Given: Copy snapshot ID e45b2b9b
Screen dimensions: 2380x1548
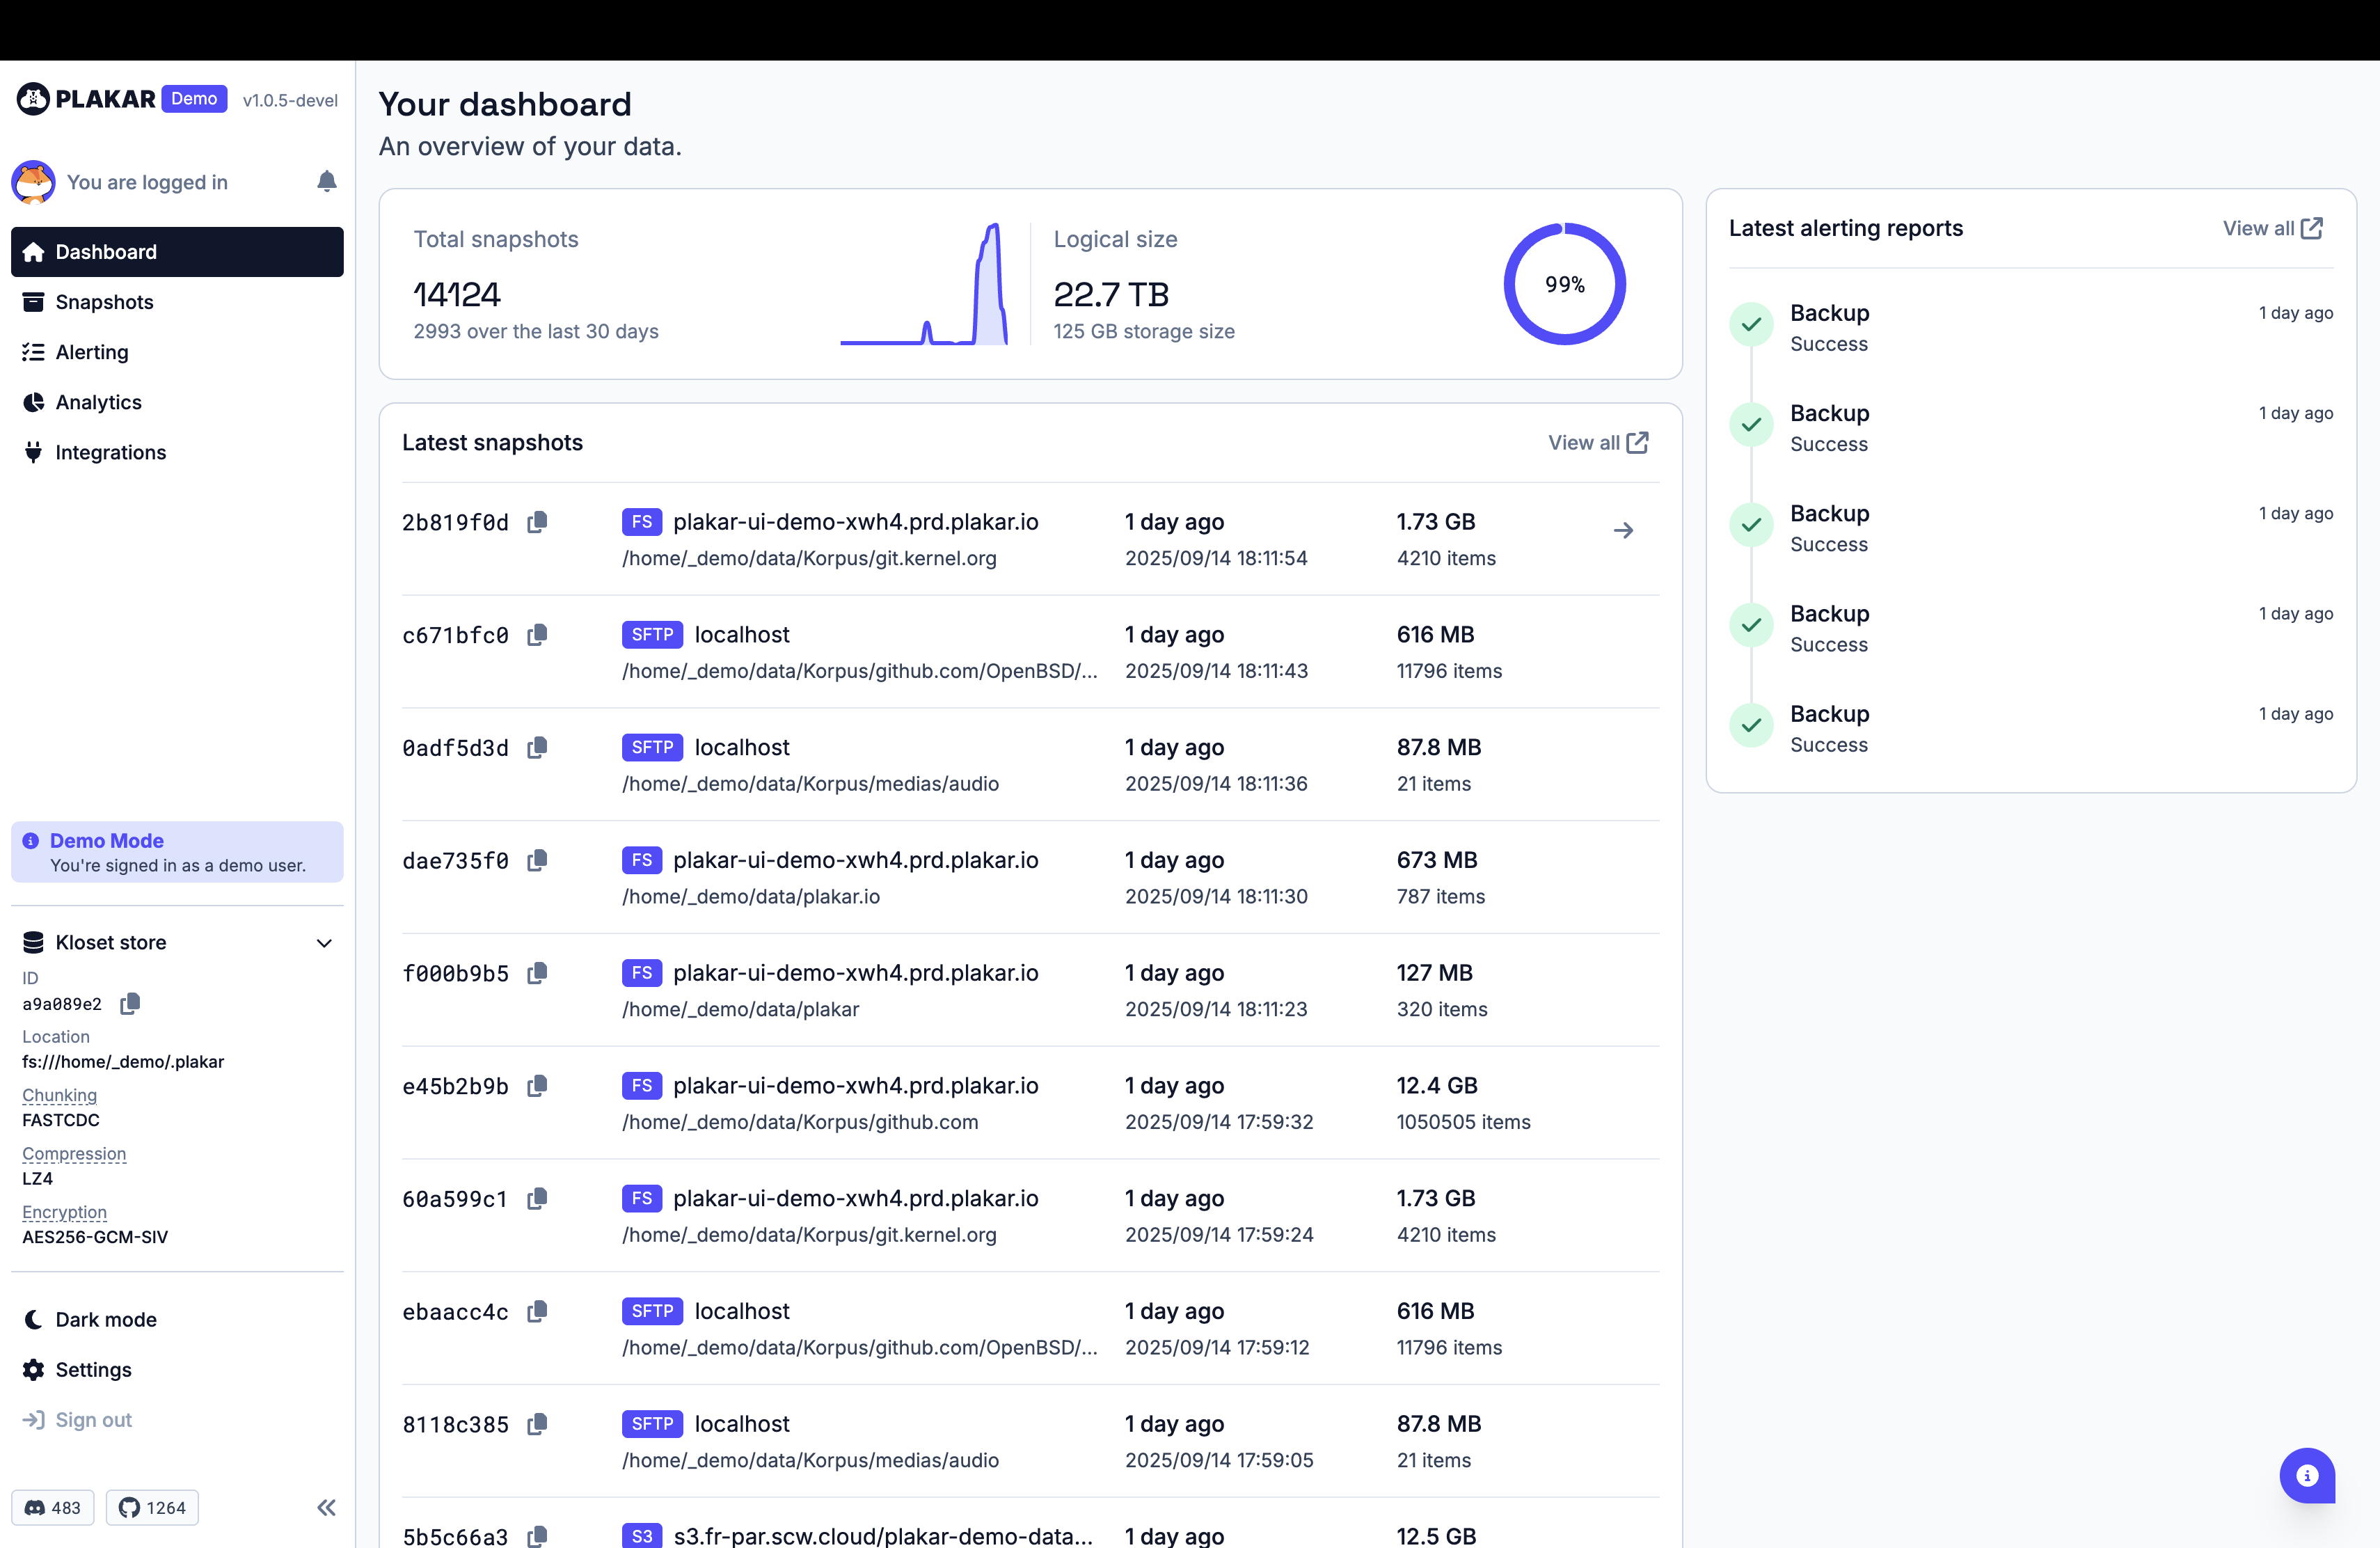Looking at the screenshot, I should (537, 1086).
